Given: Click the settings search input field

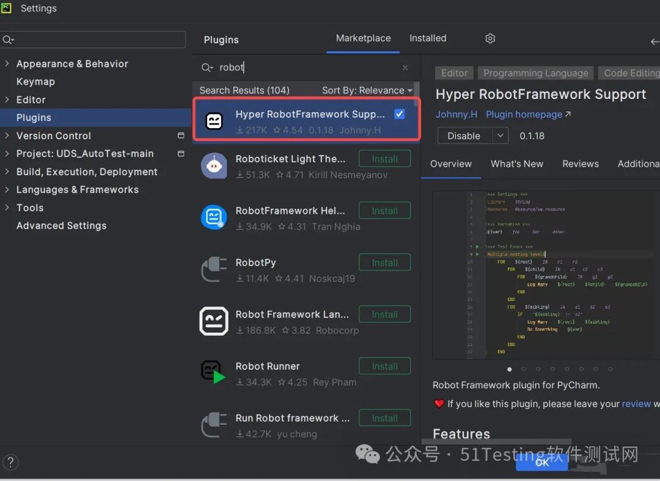Looking at the screenshot, I should coord(93,40).
